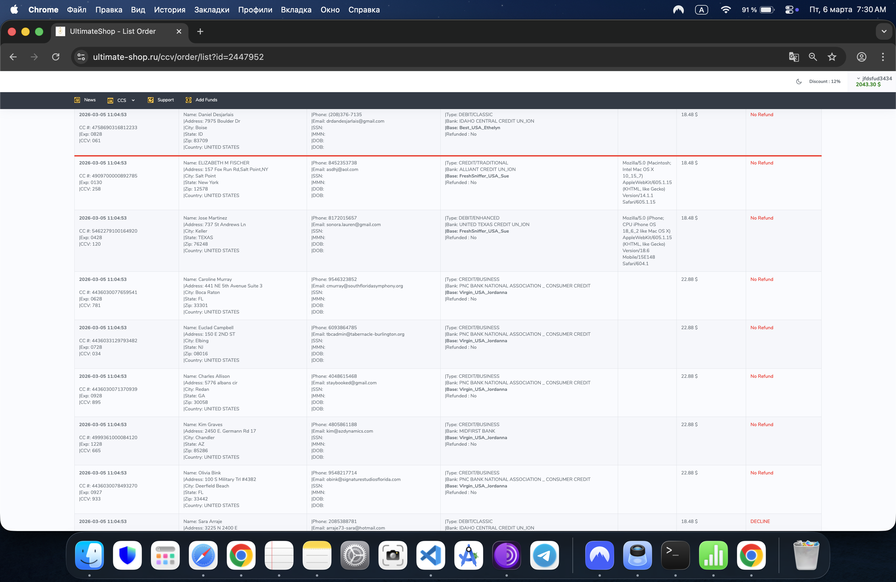Reload the page with the refresh icon
This screenshot has height=582, width=896.
tap(56, 57)
